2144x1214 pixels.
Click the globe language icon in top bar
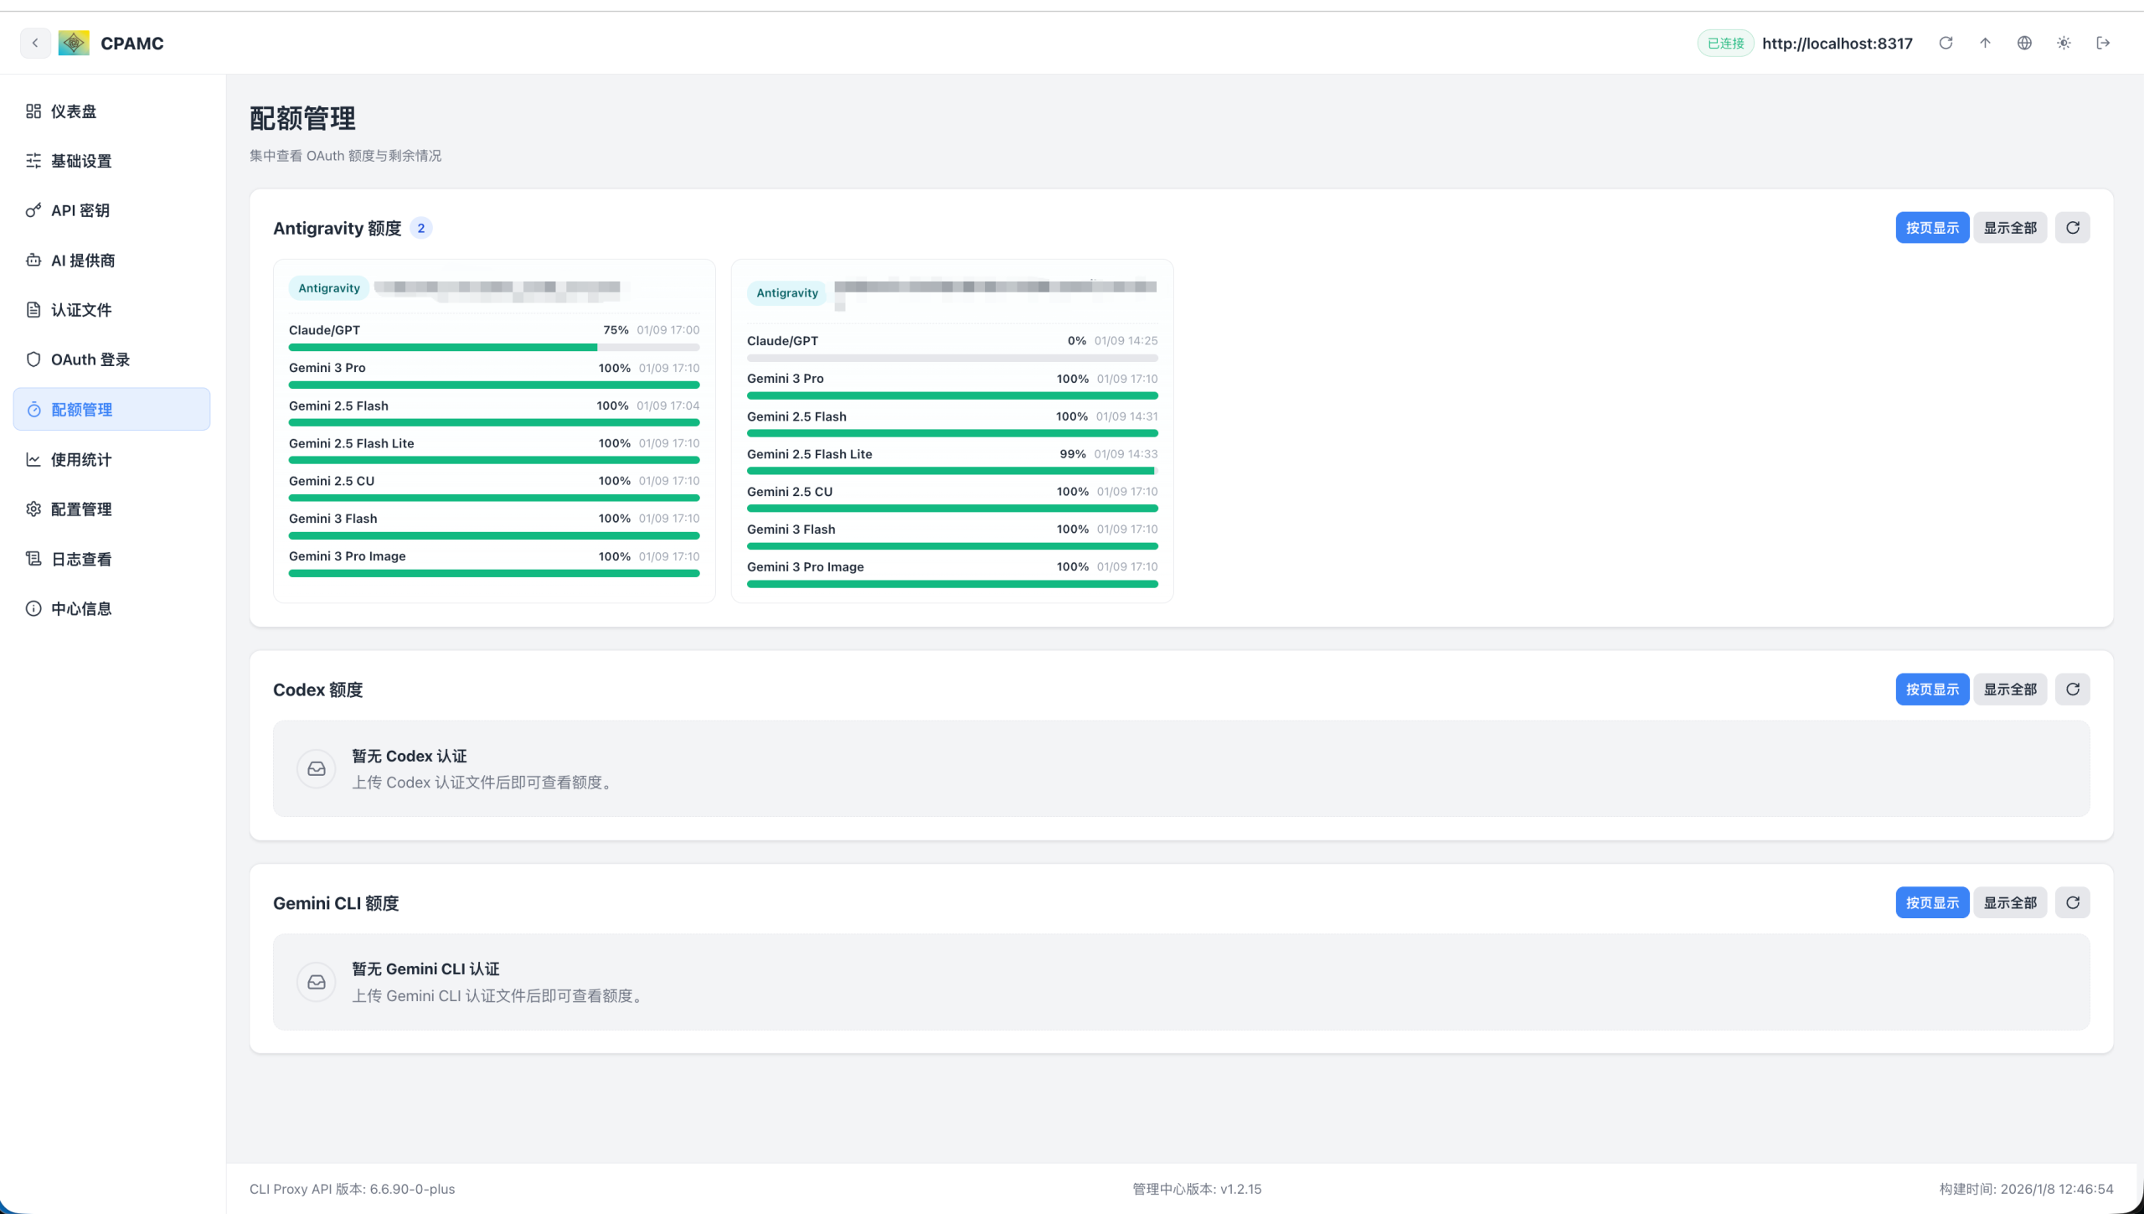pos(2024,43)
